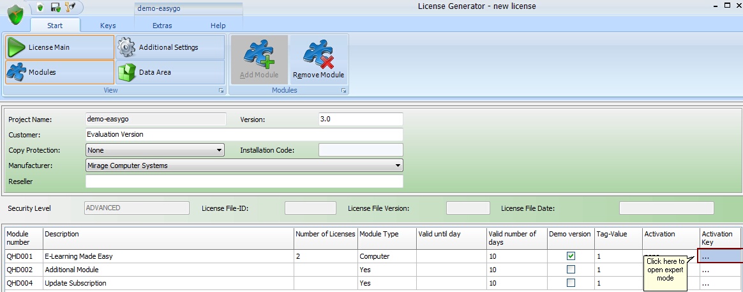Click the Activation Key ellipsis for Update Subscription
This screenshot has height=292, width=743.
click(x=705, y=283)
